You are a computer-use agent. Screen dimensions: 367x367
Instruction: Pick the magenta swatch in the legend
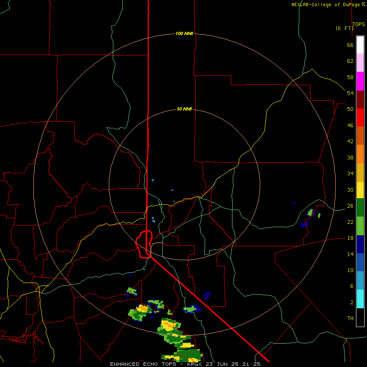(360, 81)
